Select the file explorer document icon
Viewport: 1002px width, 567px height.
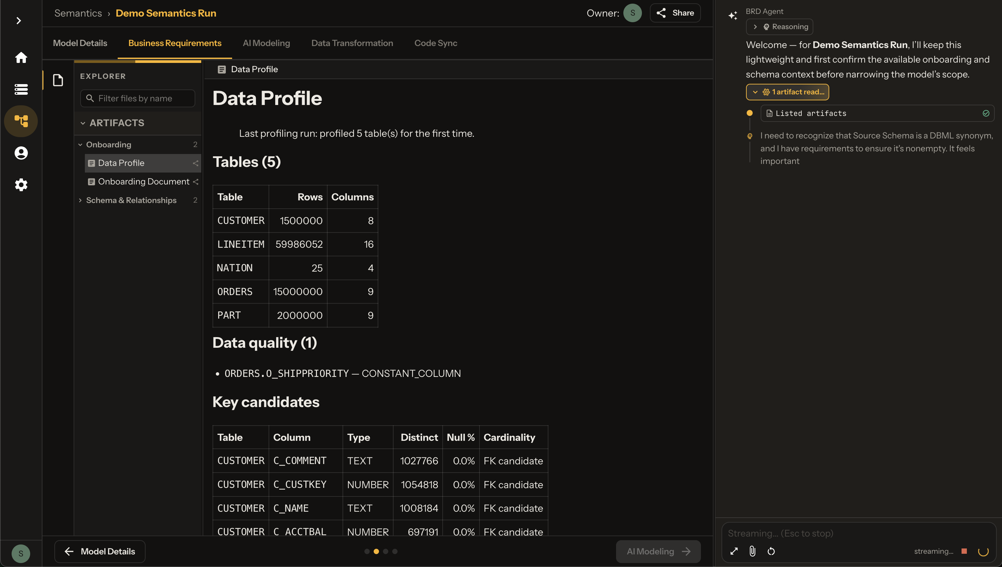click(58, 80)
